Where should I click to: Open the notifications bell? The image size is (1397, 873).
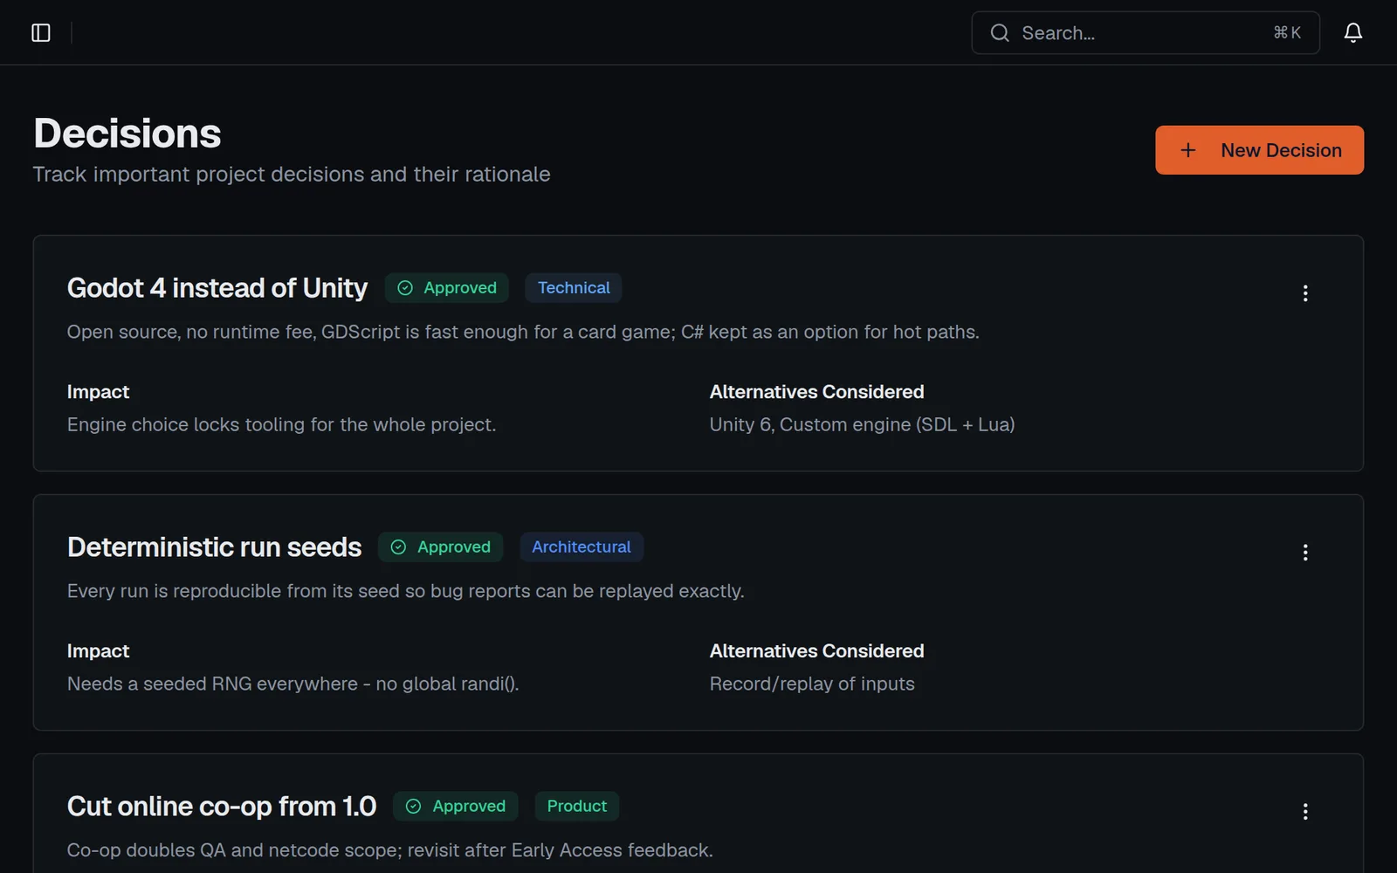(1352, 33)
